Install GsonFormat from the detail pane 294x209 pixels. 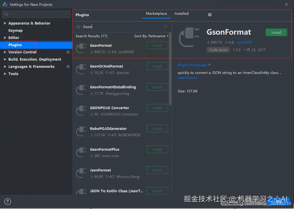[276, 32]
